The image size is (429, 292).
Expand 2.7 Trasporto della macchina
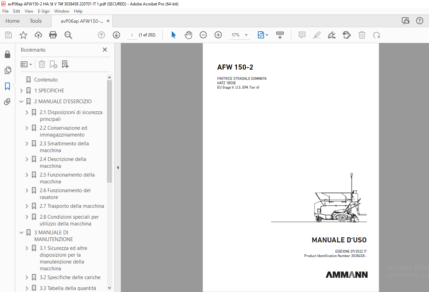27,206
